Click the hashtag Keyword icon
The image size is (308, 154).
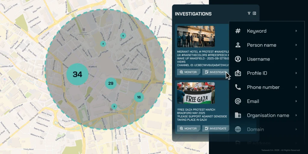click(x=238, y=31)
